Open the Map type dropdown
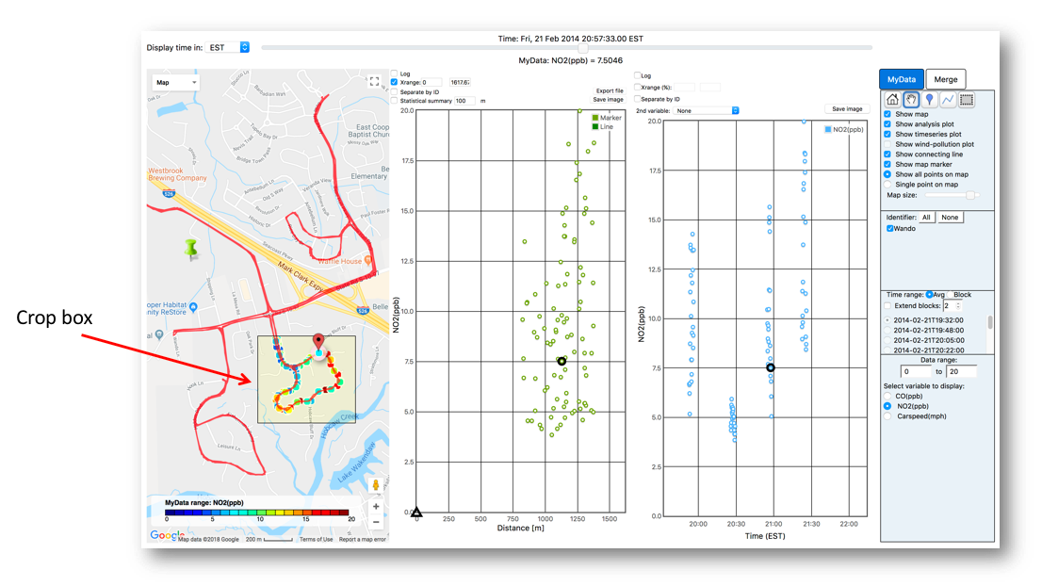Screen dimensions: 1042x586 (x=176, y=82)
